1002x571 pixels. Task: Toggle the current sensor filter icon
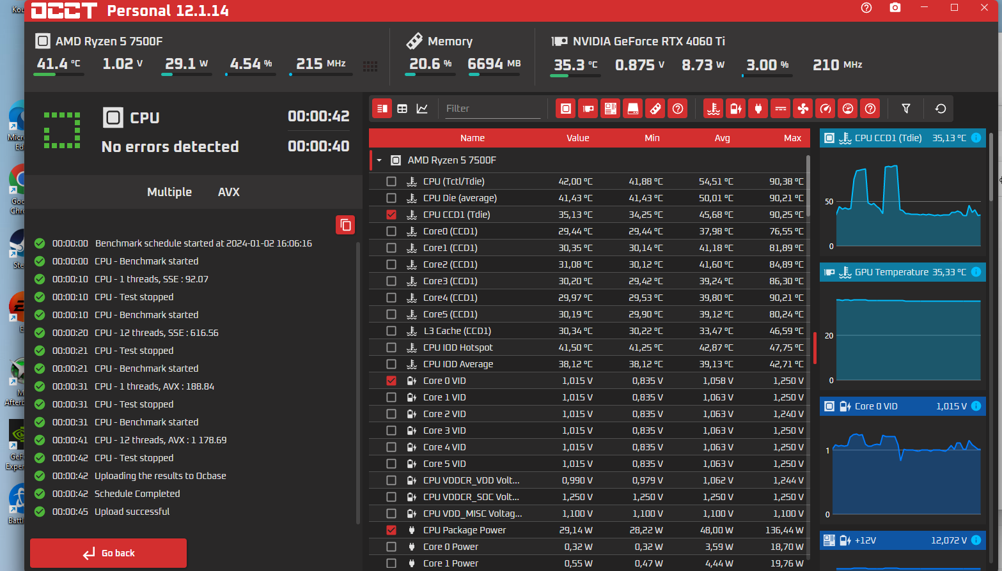point(781,109)
